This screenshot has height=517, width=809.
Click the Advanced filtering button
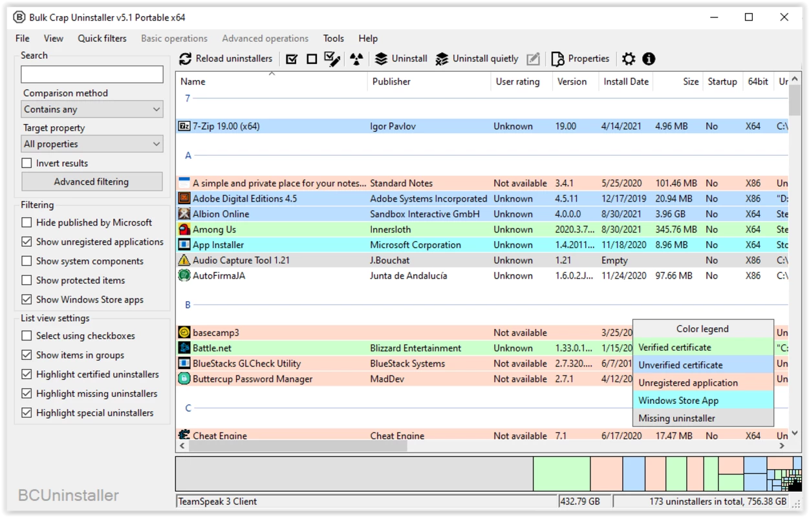[x=92, y=182]
